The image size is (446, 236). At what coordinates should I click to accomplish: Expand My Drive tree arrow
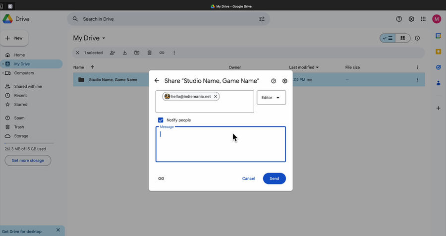3,64
